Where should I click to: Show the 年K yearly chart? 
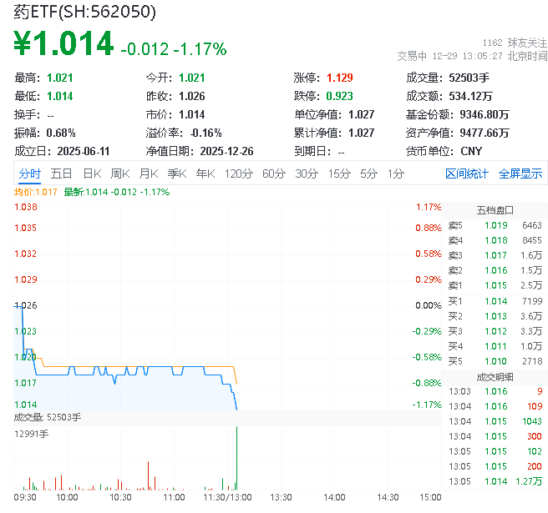tap(205, 174)
